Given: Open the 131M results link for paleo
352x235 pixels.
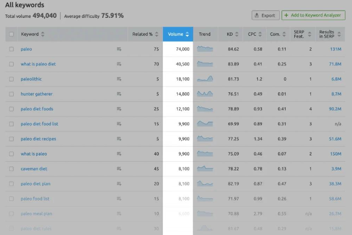Looking at the screenshot, I should (x=335, y=49).
